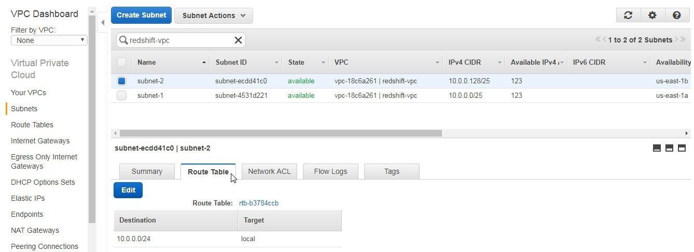Switch to the Network ACL tab
Image resolution: width=694 pixels, height=252 pixels.
coord(269,171)
